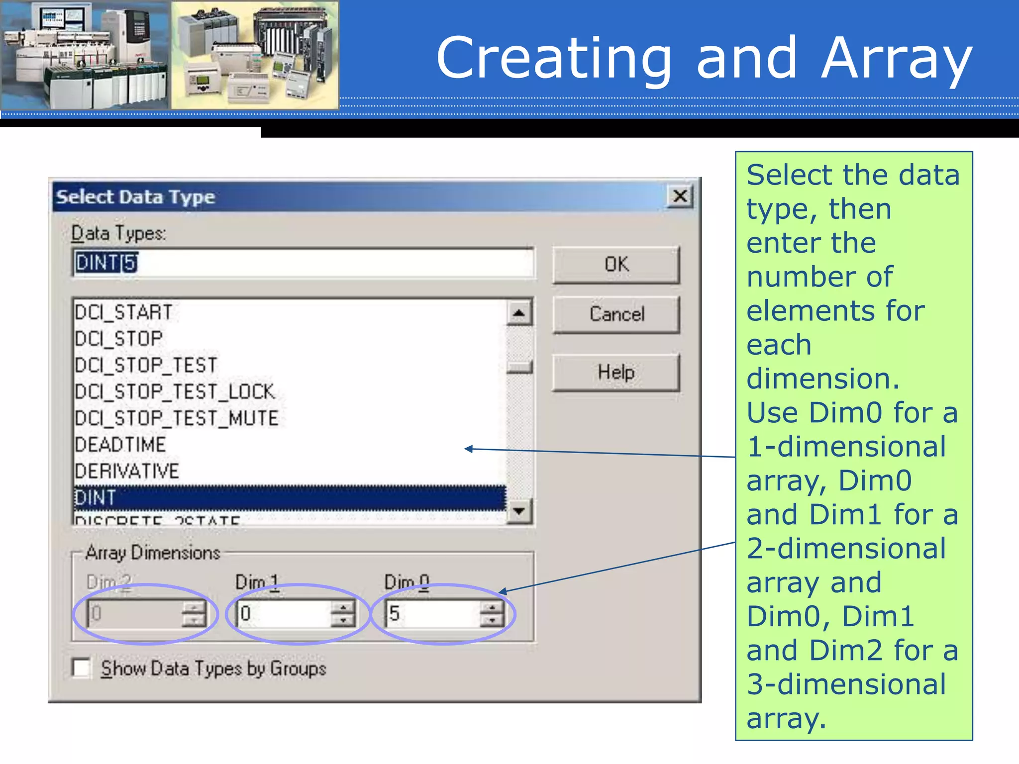Image resolution: width=1019 pixels, height=764 pixels.
Task: Click the Dim 0 value field
Action: tap(433, 614)
